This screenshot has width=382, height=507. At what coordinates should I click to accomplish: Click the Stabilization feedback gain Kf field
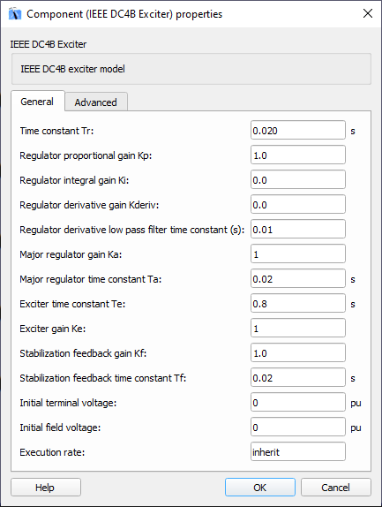point(297,353)
